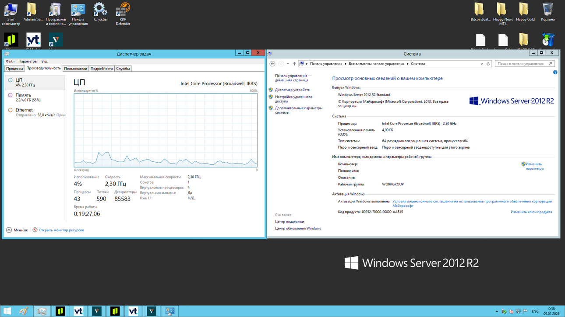Open Microsoft license terms link

click(x=472, y=204)
